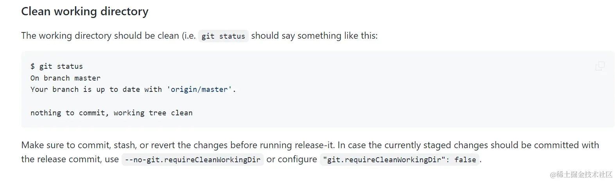Click the 稀土掘金技术社区 watermark text

coord(581,174)
